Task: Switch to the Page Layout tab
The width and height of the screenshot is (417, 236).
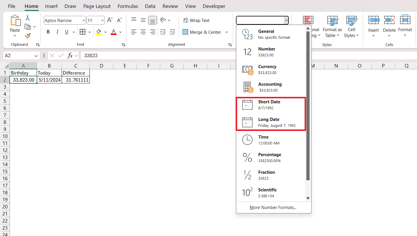Action: 97,6
